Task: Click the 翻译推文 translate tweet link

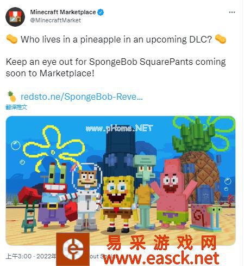Action: click(16, 107)
